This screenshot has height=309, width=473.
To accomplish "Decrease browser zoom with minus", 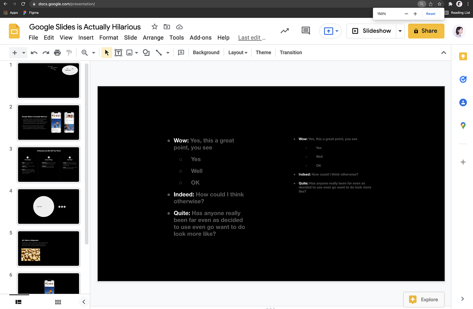I will click(406, 14).
